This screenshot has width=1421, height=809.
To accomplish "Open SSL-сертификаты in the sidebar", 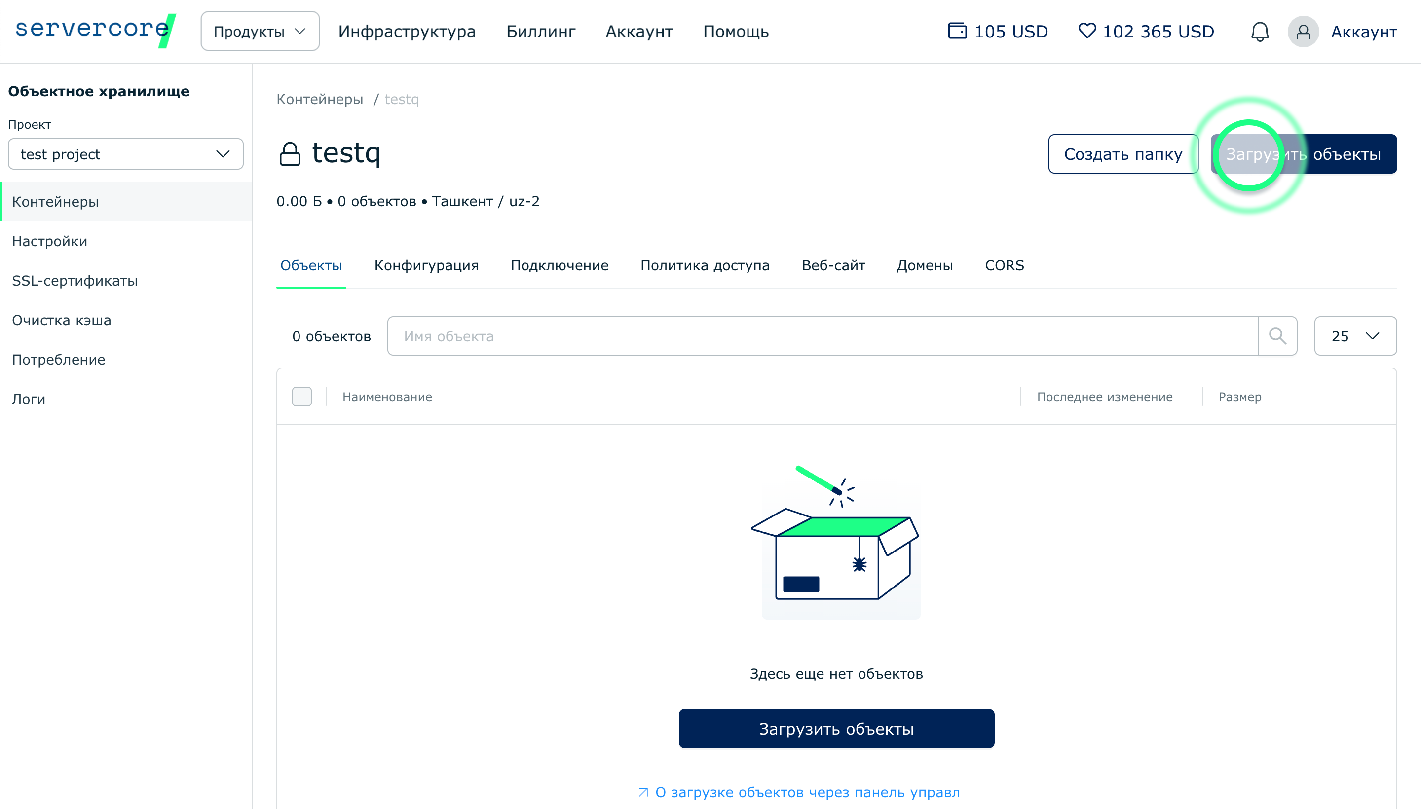I will [x=75, y=281].
